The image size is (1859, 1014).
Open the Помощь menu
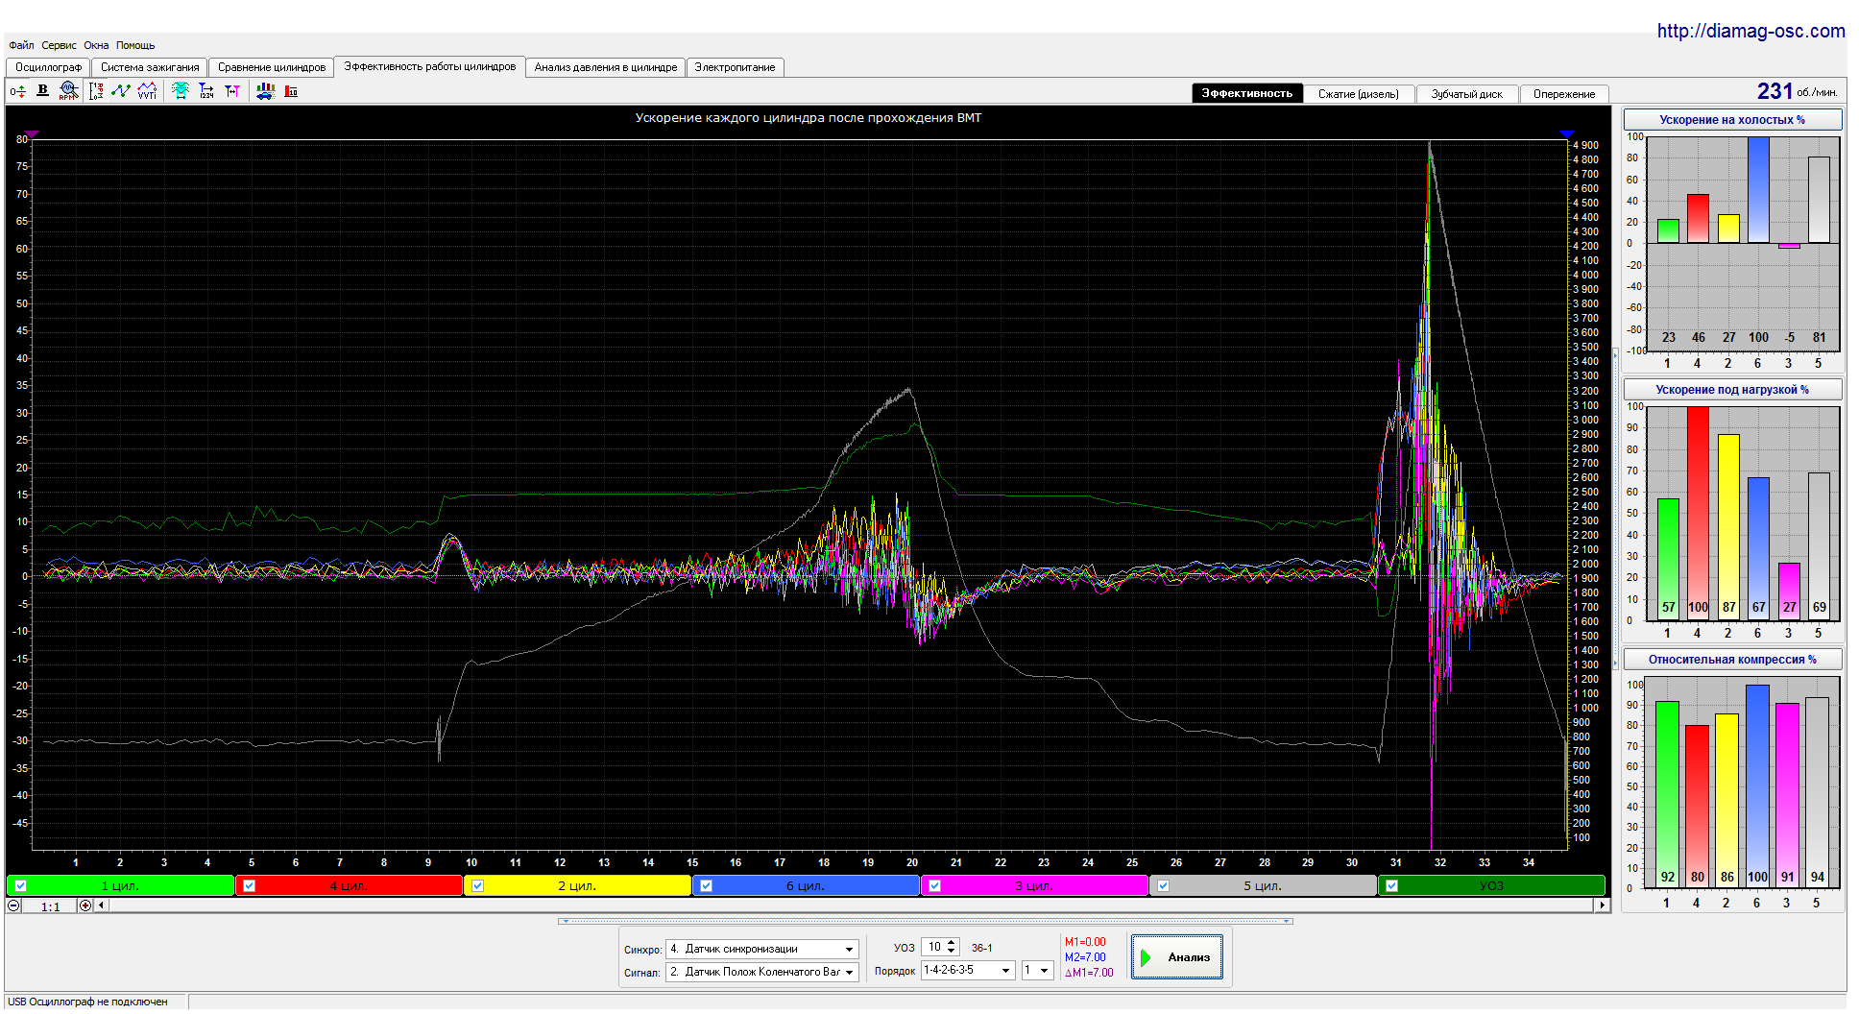pyautogui.click(x=135, y=45)
